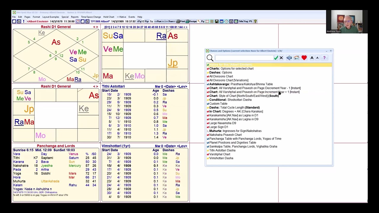The width and height of the screenshot is (379, 213).
Task: Click the <Albert Einstein> chart name
Action: 38,21
